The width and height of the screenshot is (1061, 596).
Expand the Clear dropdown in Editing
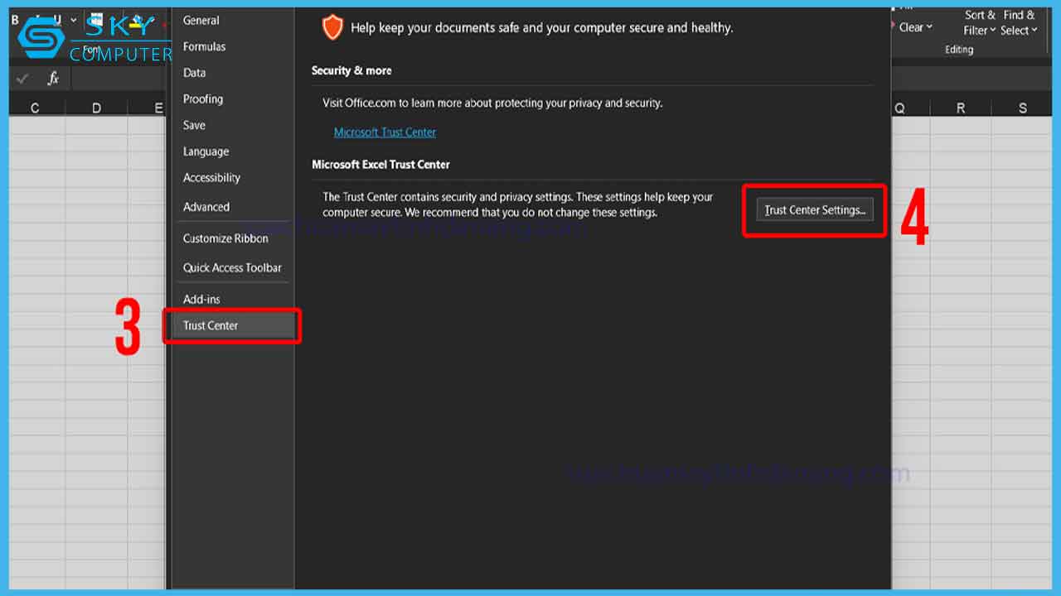click(916, 27)
